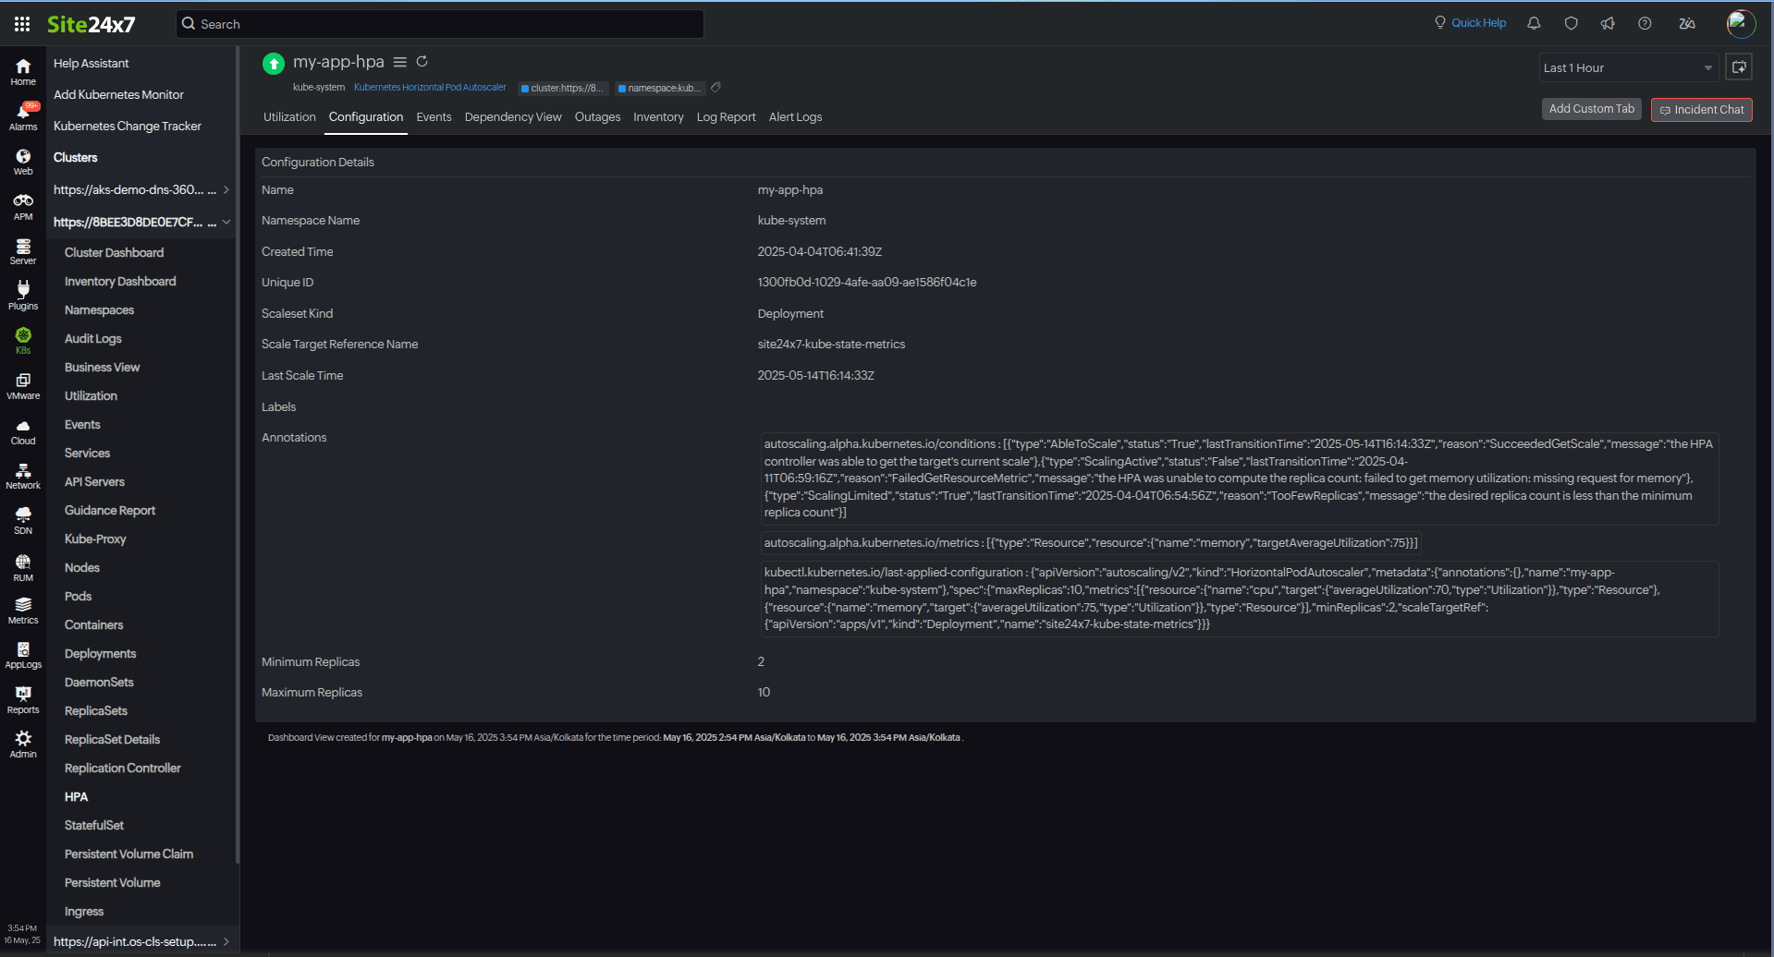The height and width of the screenshot is (957, 1774).
Task: Open Audit Logs in the sidebar
Action: pos(92,338)
